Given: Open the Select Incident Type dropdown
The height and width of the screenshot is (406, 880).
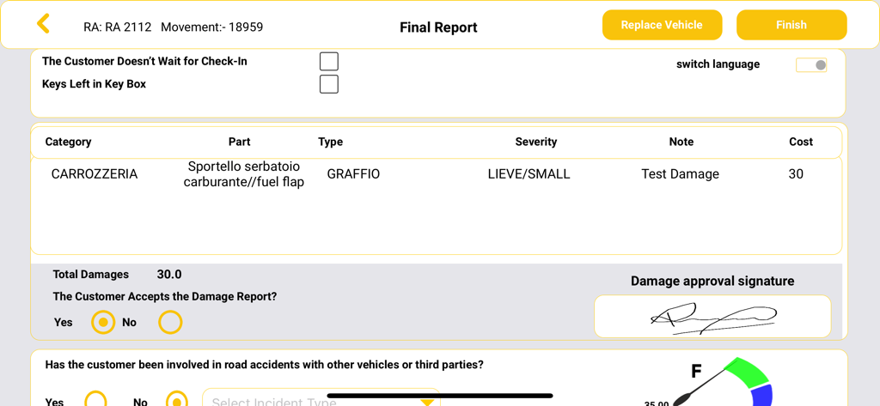Looking at the screenshot, I should (309, 401).
